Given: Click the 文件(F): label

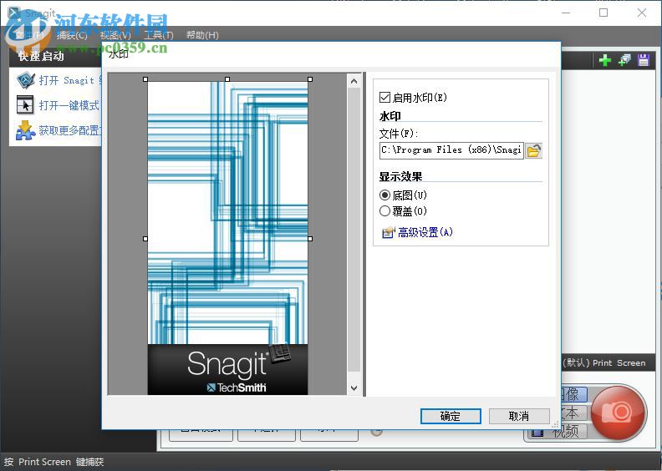Looking at the screenshot, I should (399, 134).
